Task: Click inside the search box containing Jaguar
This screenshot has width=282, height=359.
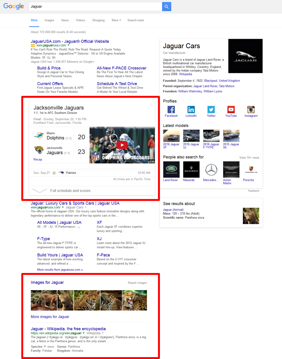Action: (95, 6)
